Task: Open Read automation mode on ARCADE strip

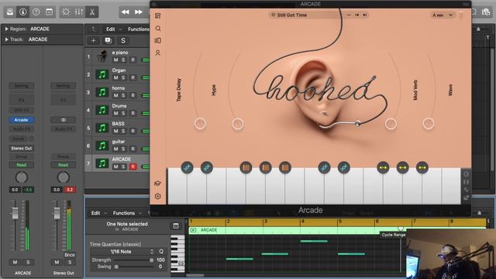Action: 22,165
